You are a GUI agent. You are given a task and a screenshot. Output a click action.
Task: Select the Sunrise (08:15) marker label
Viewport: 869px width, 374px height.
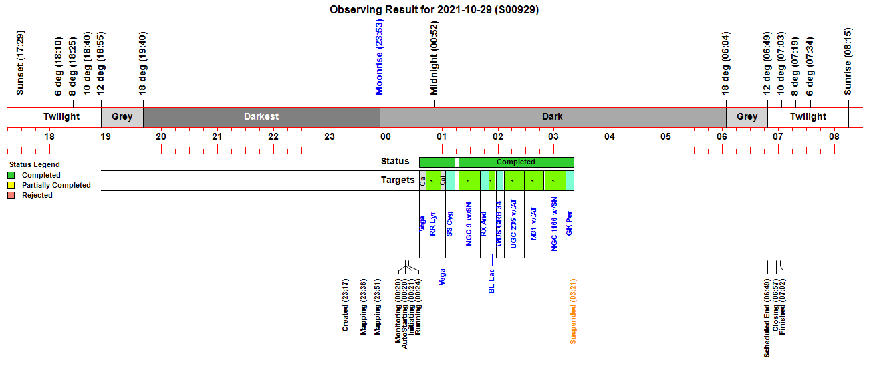(848, 62)
